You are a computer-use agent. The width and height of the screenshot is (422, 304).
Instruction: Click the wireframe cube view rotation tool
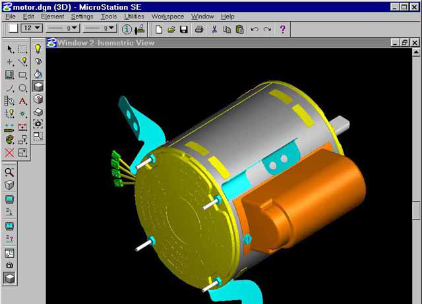[9, 185]
